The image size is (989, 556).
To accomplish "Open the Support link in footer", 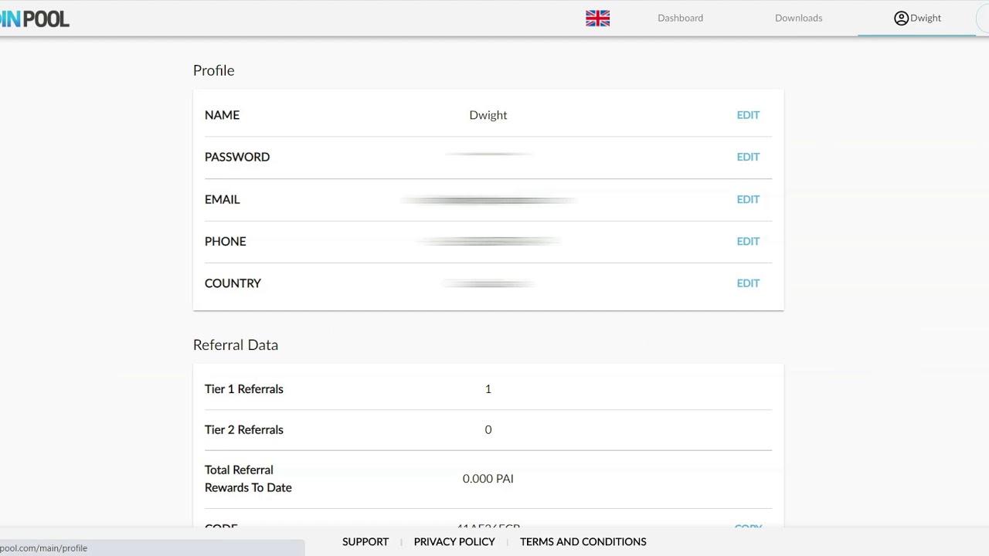I will point(365,541).
